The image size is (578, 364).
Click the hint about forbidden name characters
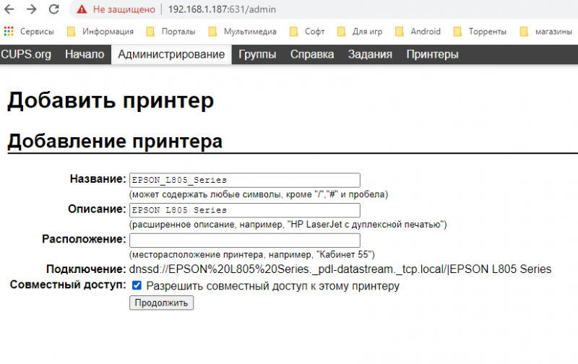[259, 194]
